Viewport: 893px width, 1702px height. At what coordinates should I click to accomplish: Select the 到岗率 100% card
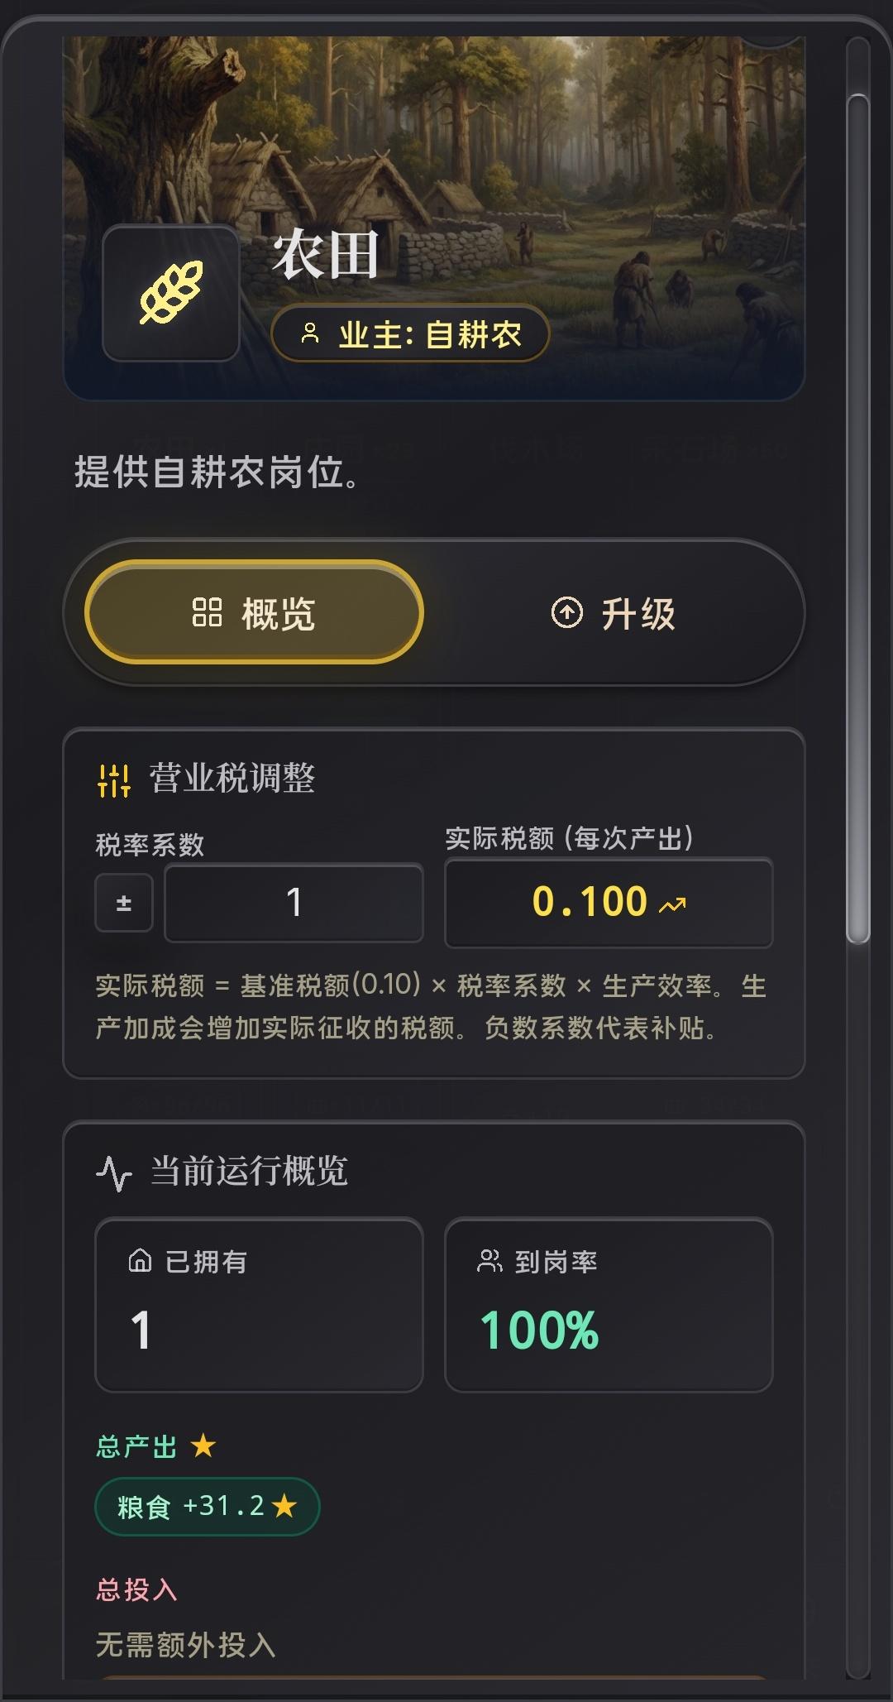609,1305
